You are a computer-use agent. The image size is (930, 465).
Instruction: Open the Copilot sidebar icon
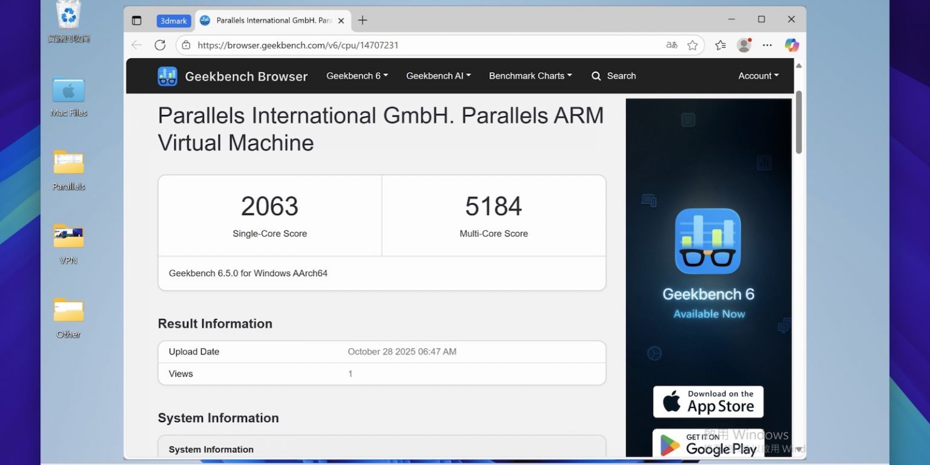pos(791,45)
